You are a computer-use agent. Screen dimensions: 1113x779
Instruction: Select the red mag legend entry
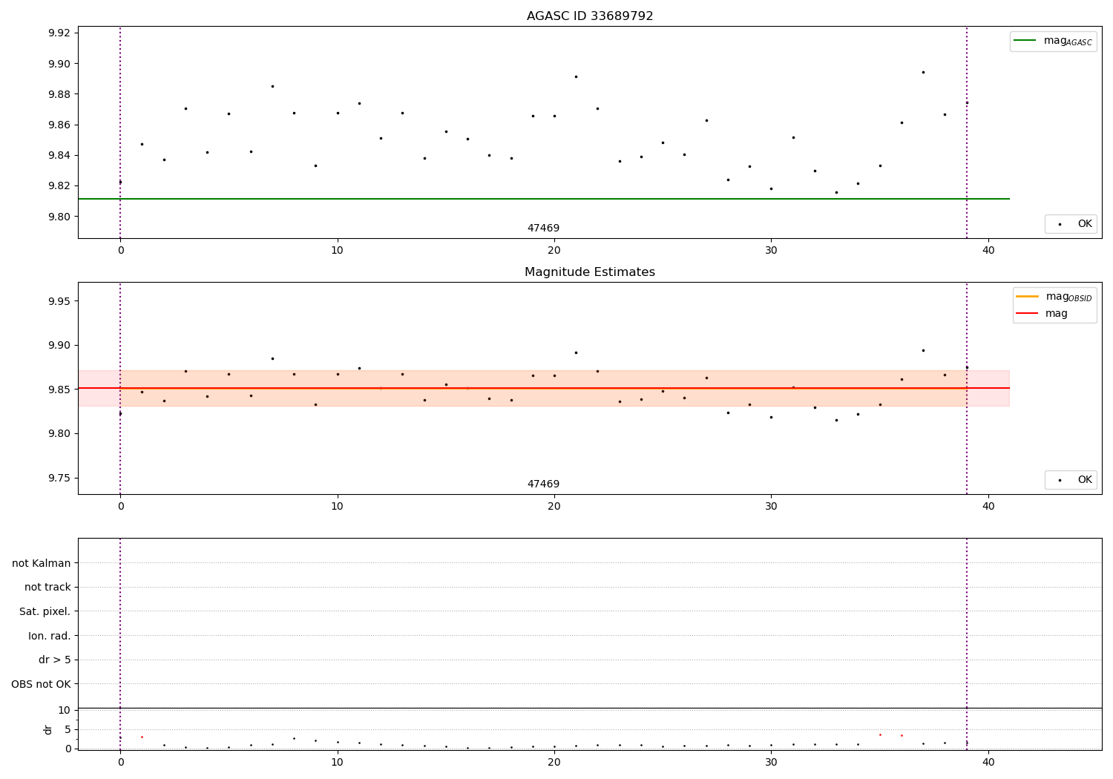[1042, 314]
